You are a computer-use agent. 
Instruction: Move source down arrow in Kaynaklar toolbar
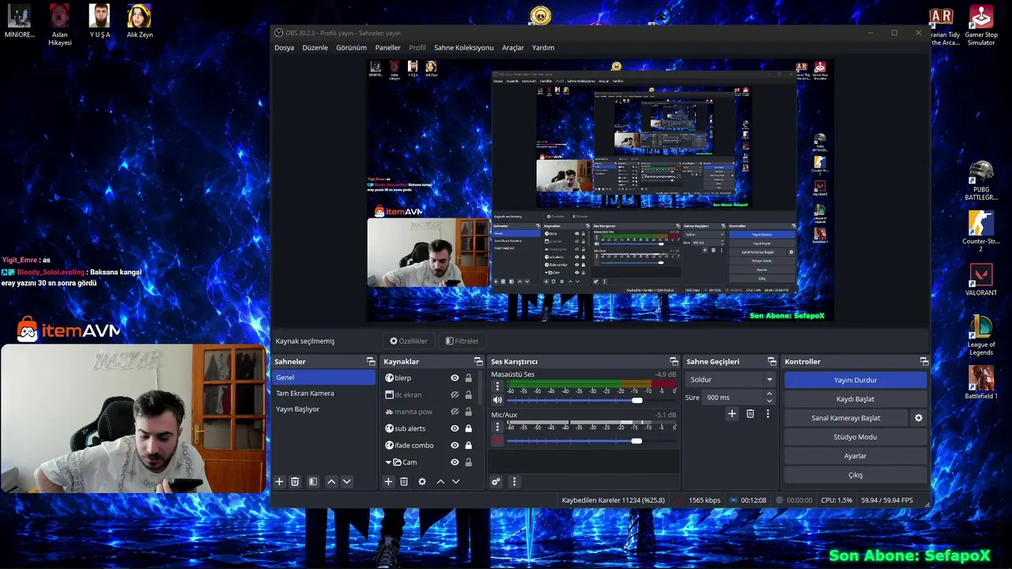(455, 481)
